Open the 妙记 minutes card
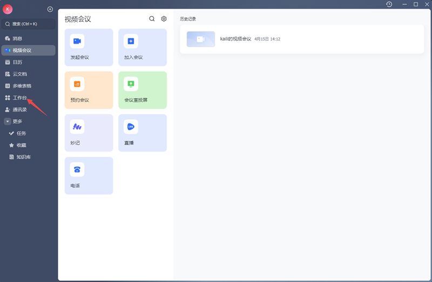 tap(89, 133)
